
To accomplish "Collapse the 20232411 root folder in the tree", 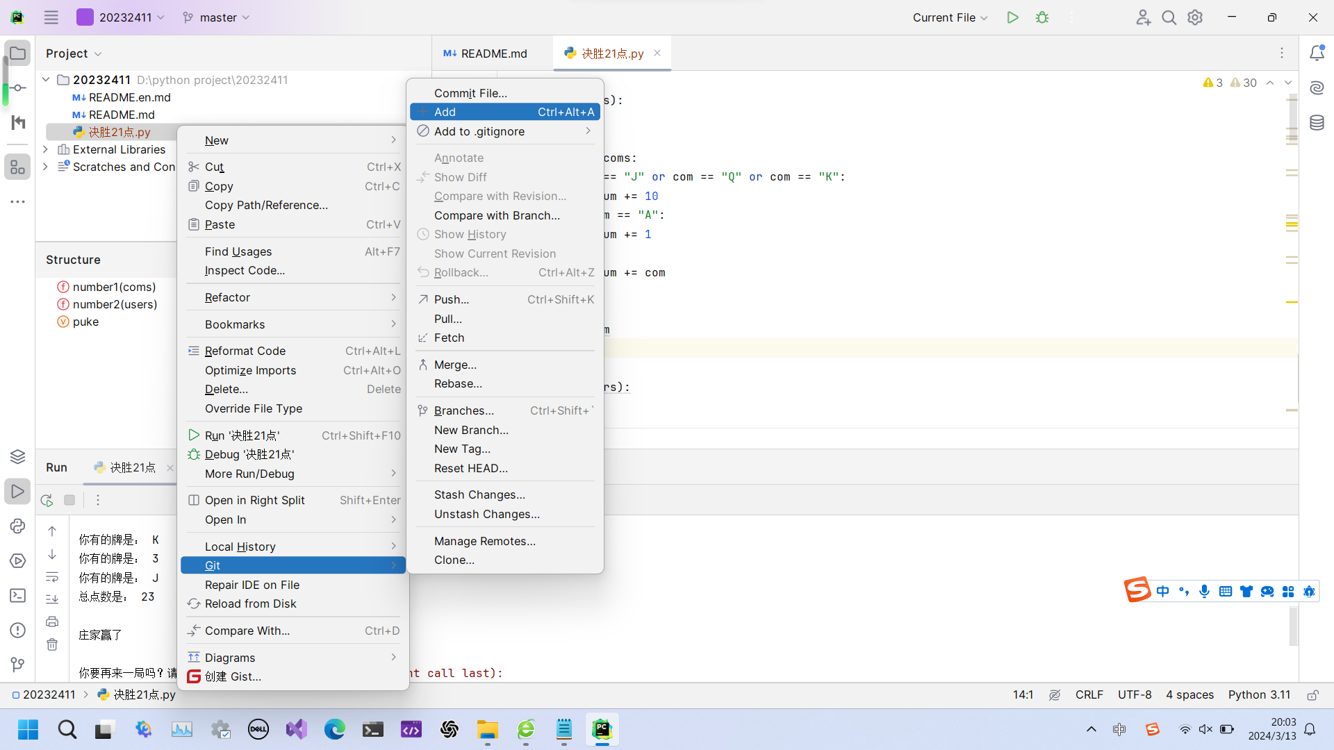I will pos(46,80).
